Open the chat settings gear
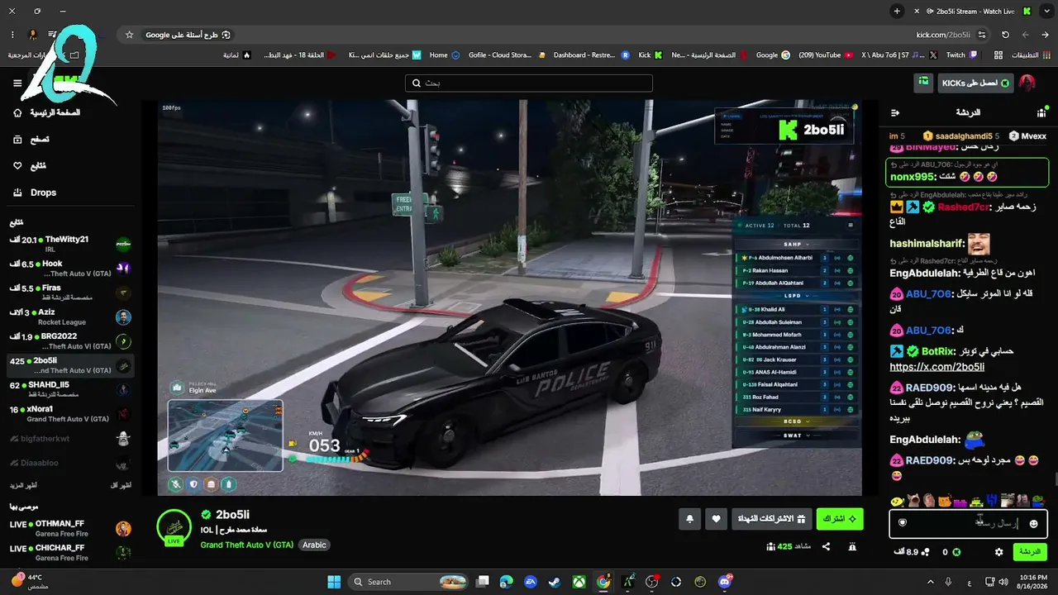This screenshot has width=1058, height=595. click(998, 552)
